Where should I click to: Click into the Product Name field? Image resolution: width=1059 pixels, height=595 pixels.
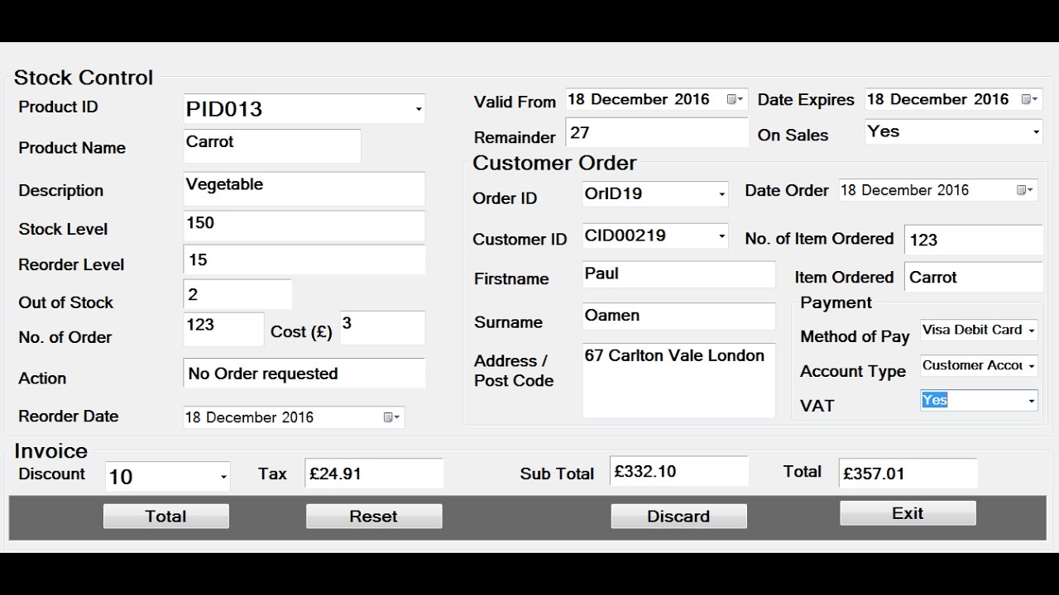point(271,145)
